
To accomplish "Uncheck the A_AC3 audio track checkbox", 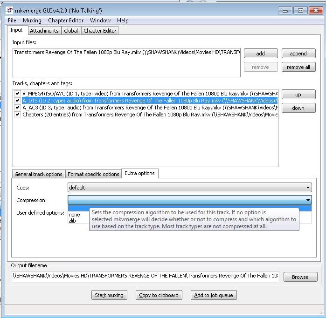I will (17, 108).
